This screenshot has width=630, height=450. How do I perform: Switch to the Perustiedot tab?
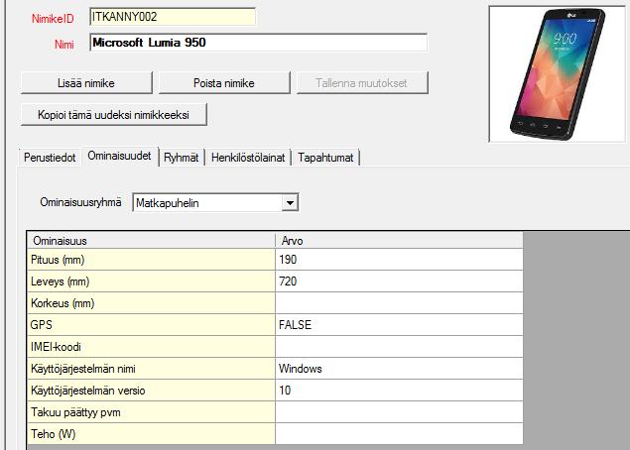50,158
